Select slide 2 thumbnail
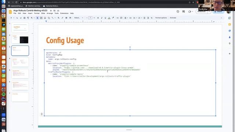Image resolution: width=235 pixels, height=132 pixels. (x=20, y=39)
